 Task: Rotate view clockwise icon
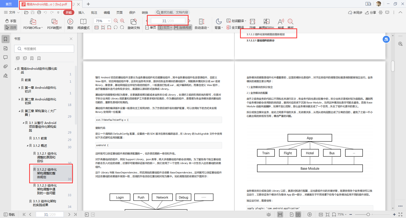122,27
